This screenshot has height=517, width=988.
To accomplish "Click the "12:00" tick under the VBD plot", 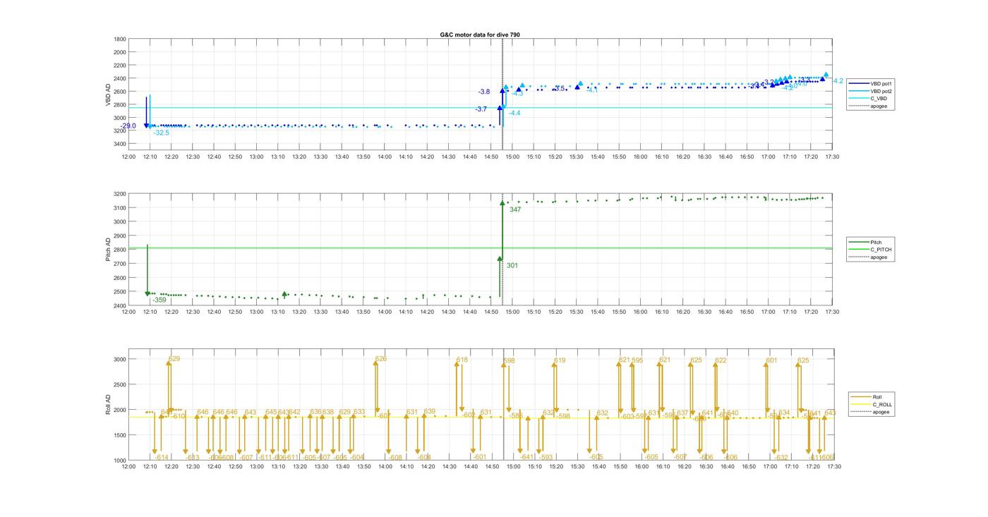I will pyautogui.click(x=128, y=157).
